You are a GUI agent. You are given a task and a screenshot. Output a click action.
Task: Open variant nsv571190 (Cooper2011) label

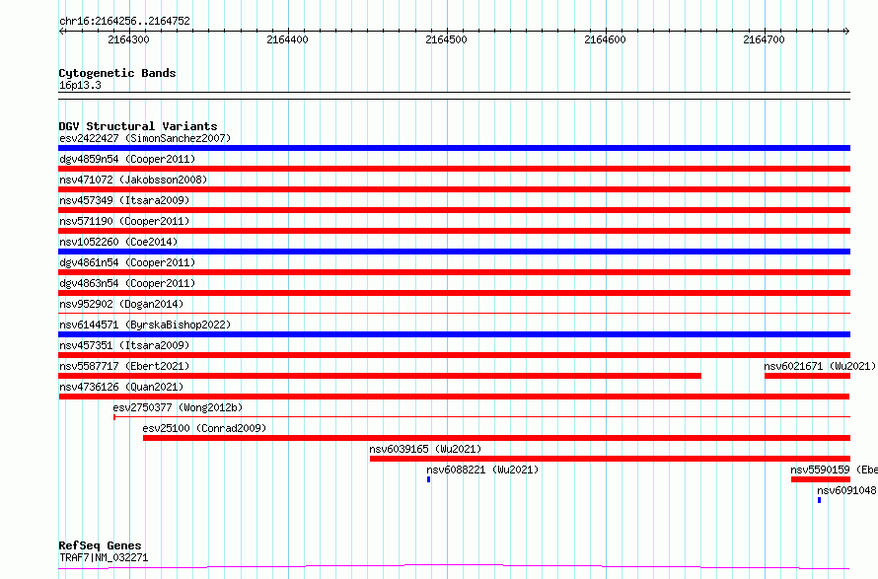click(x=124, y=221)
